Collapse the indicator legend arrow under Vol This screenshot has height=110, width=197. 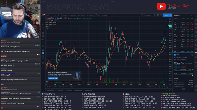[47, 28]
